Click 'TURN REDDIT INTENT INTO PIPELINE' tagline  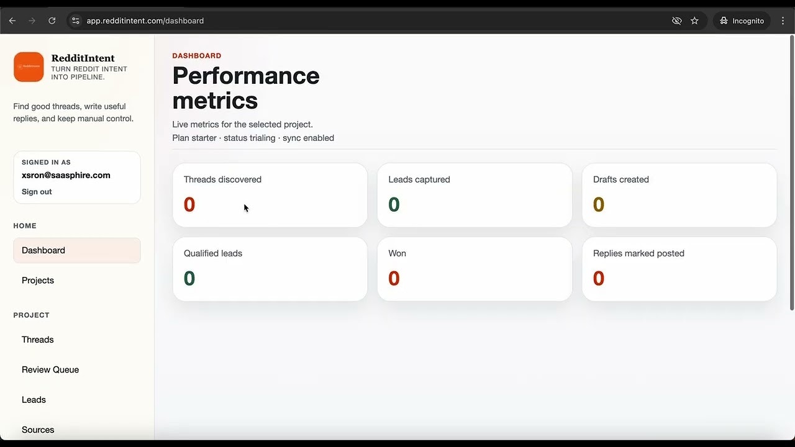click(x=89, y=73)
